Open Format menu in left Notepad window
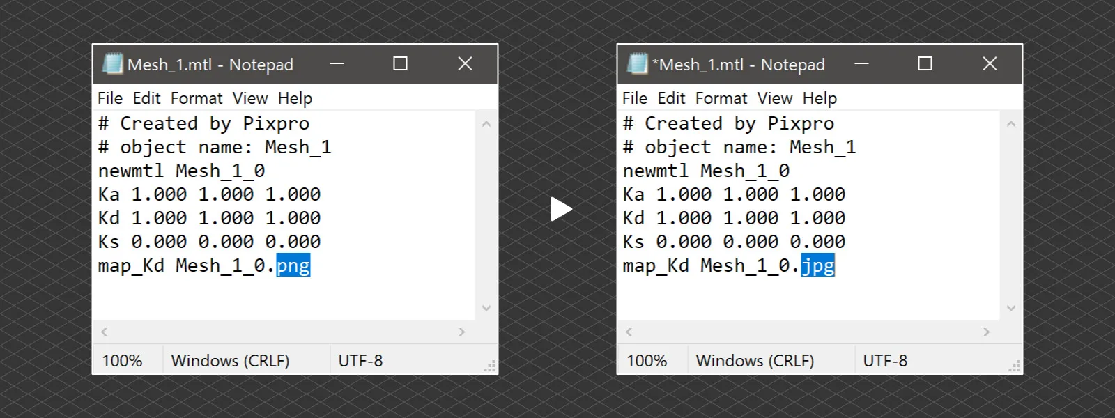 coord(197,98)
